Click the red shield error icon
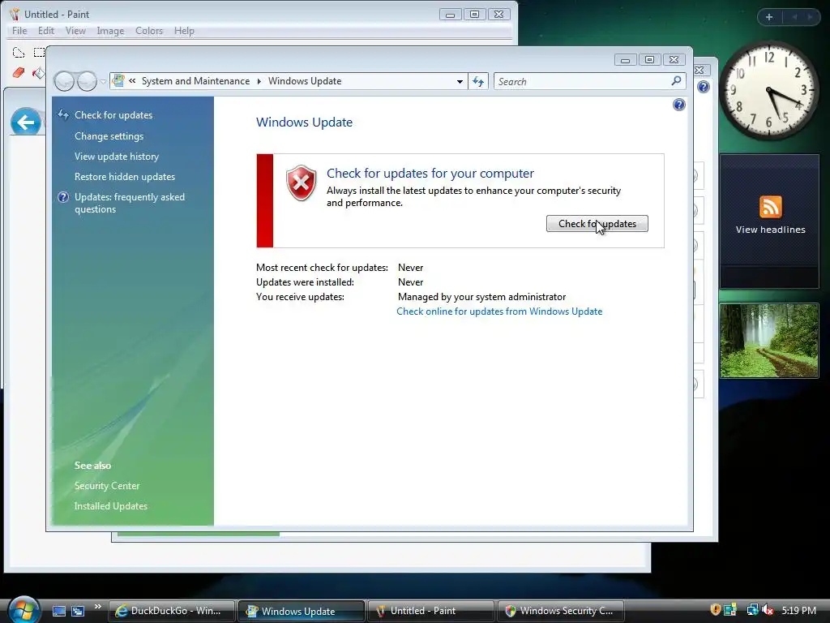 (302, 183)
